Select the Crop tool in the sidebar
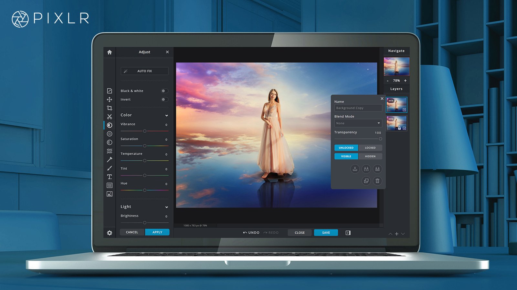Viewport: 517px width, 290px height. pyautogui.click(x=110, y=108)
